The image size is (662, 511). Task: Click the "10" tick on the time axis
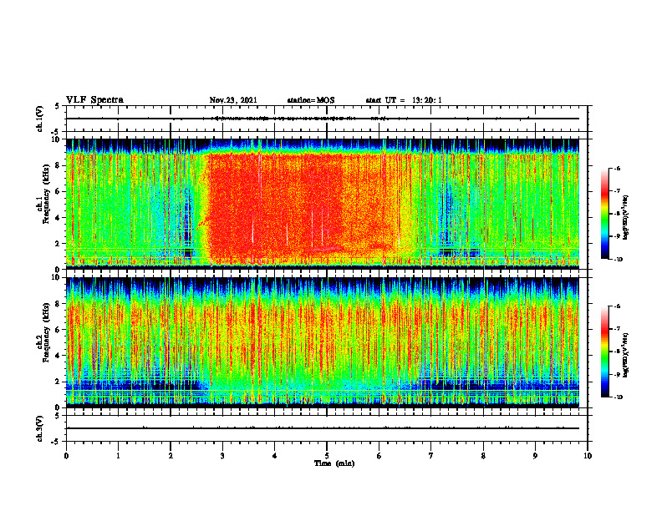pos(588,456)
